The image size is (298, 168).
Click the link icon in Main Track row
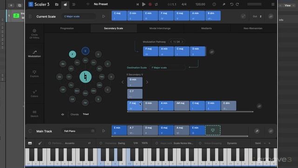tap(271, 131)
